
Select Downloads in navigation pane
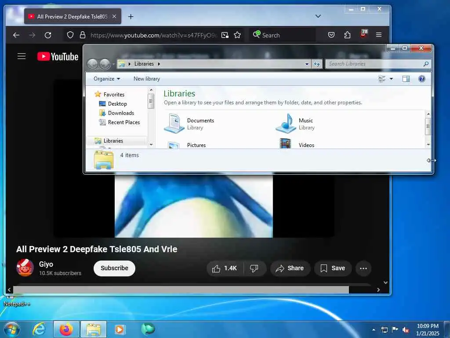[121, 113]
